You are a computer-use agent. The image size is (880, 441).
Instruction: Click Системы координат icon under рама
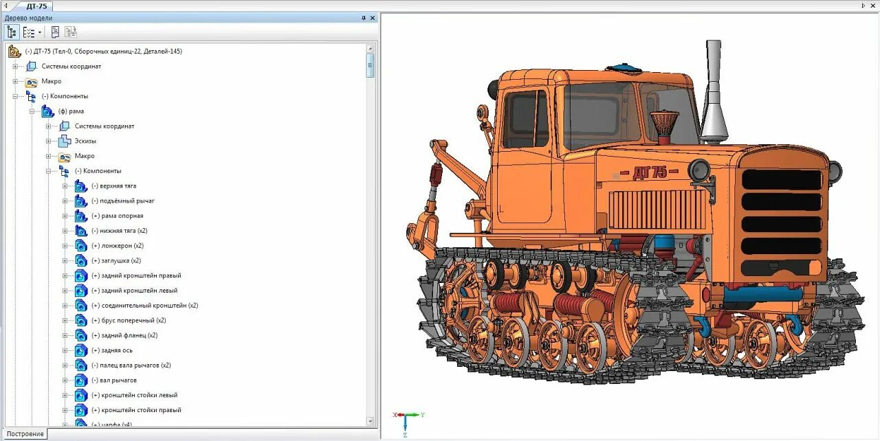pyautogui.click(x=65, y=126)
